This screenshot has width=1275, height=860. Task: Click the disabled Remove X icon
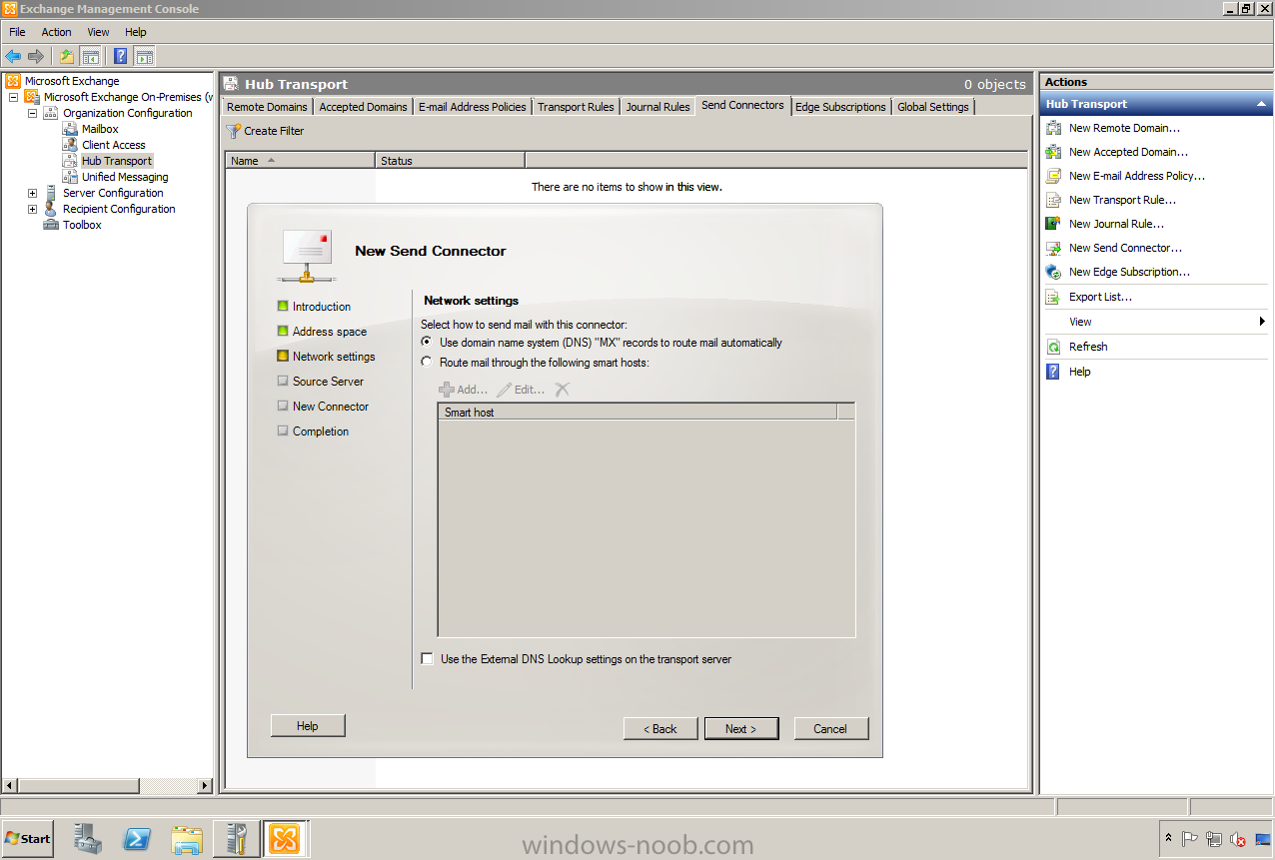click(x=563, y=390)
